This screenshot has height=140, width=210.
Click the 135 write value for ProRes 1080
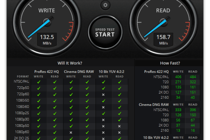point(178,87)
